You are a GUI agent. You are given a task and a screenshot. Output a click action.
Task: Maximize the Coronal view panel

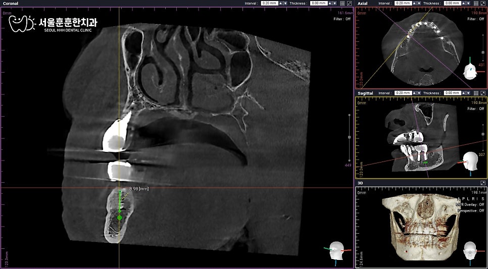349,3
